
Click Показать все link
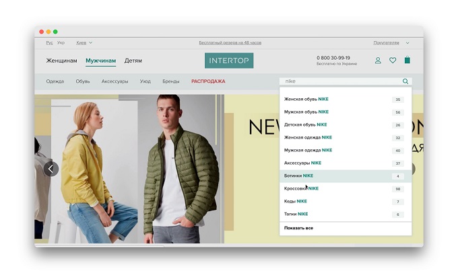point(298,228)
